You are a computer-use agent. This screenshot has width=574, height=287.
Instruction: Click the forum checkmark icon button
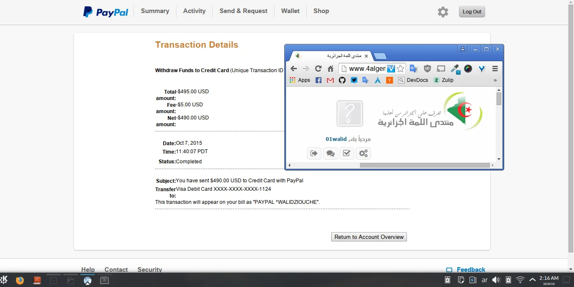click(346, 153)
